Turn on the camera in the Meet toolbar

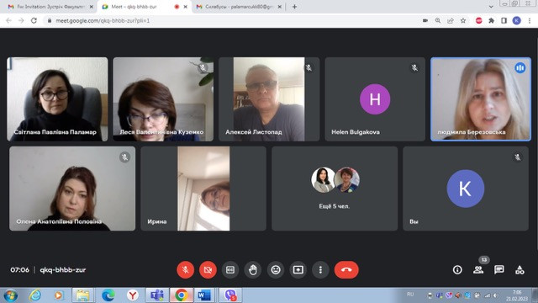pos(208,270)
